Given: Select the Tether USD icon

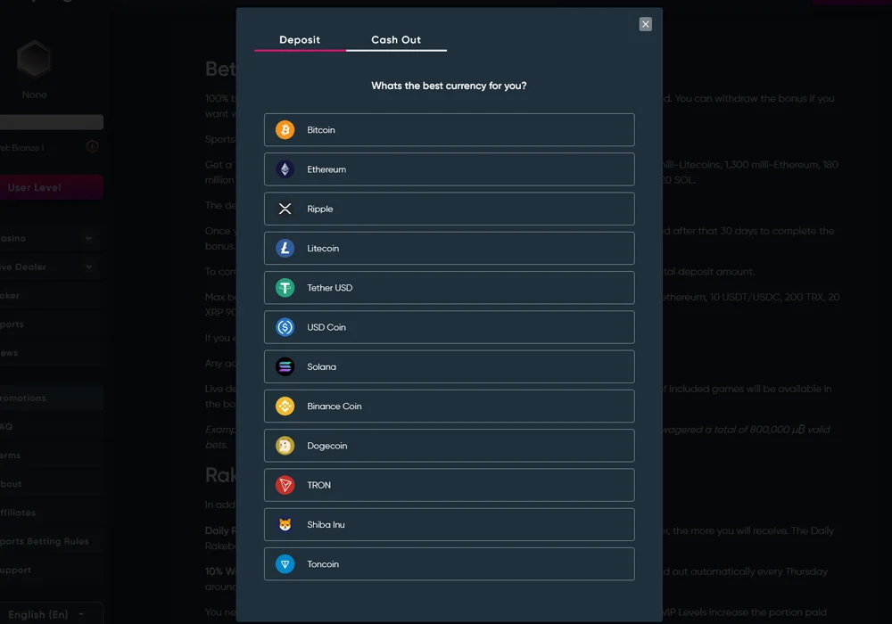Looking at the screenshot, I should click(285, 287).
